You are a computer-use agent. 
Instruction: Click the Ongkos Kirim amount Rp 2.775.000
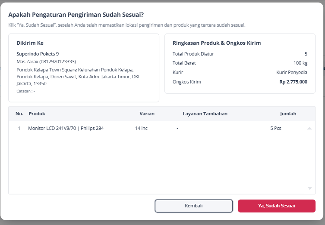pos(293,82)
